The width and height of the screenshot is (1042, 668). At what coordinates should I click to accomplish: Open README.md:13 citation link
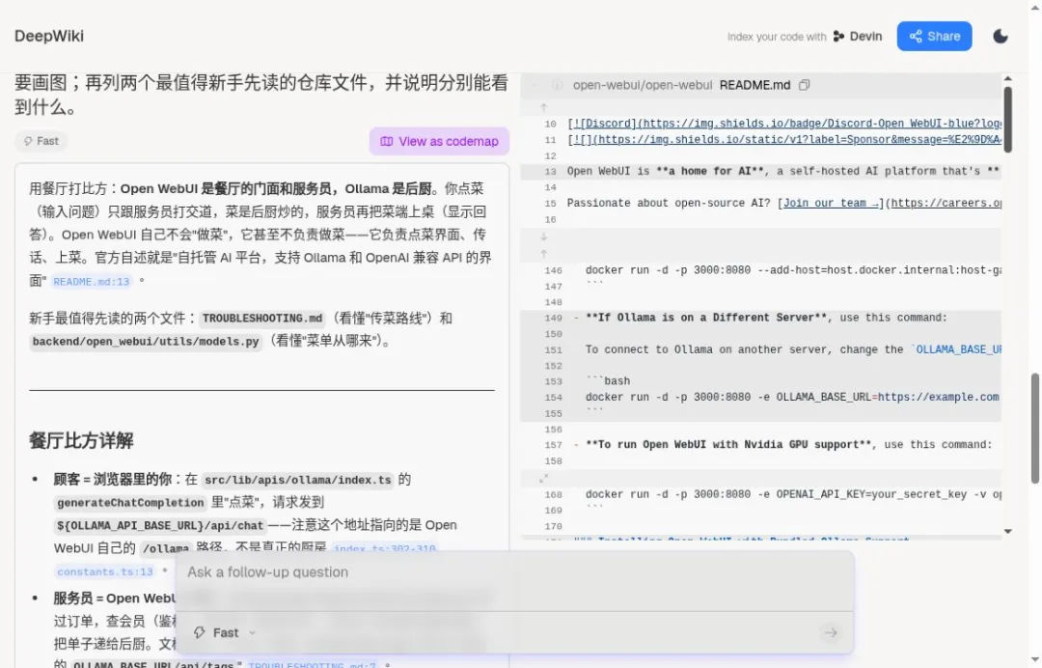(91, 281)
